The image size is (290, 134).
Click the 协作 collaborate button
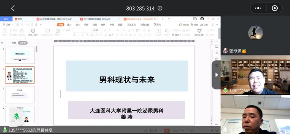[x=195, y=25]
